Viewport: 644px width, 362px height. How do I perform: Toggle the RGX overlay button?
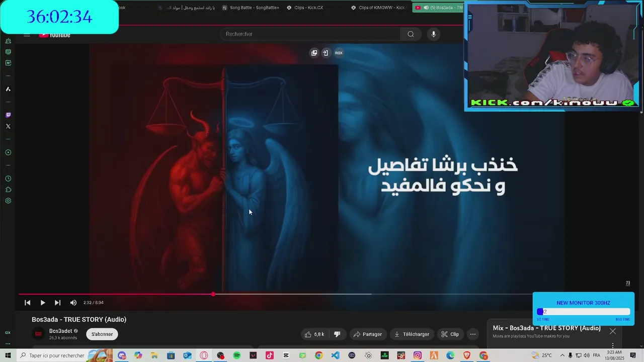pyautogui.click(x=339, y=53)
